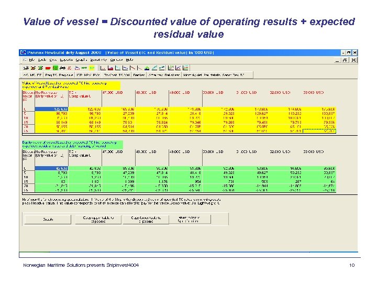This screenshot has height=283, width=377.
Task: Select cell 731 in the green table
Action: (218, 181)
